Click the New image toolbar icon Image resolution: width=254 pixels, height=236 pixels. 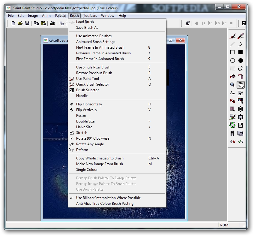[x=13, y=23]
